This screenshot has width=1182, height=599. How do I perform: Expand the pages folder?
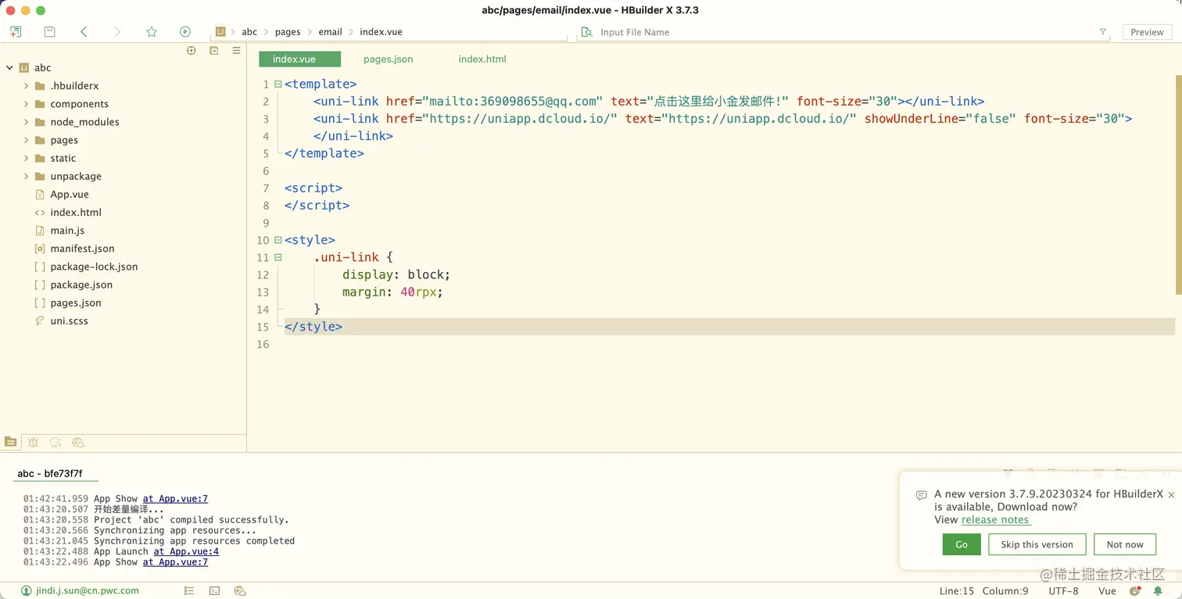pos(26,140)
